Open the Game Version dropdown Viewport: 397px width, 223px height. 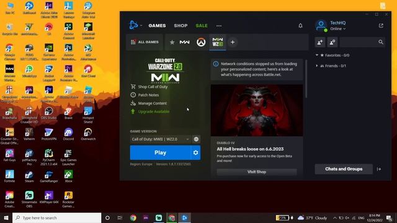click(x=160, y=139)
